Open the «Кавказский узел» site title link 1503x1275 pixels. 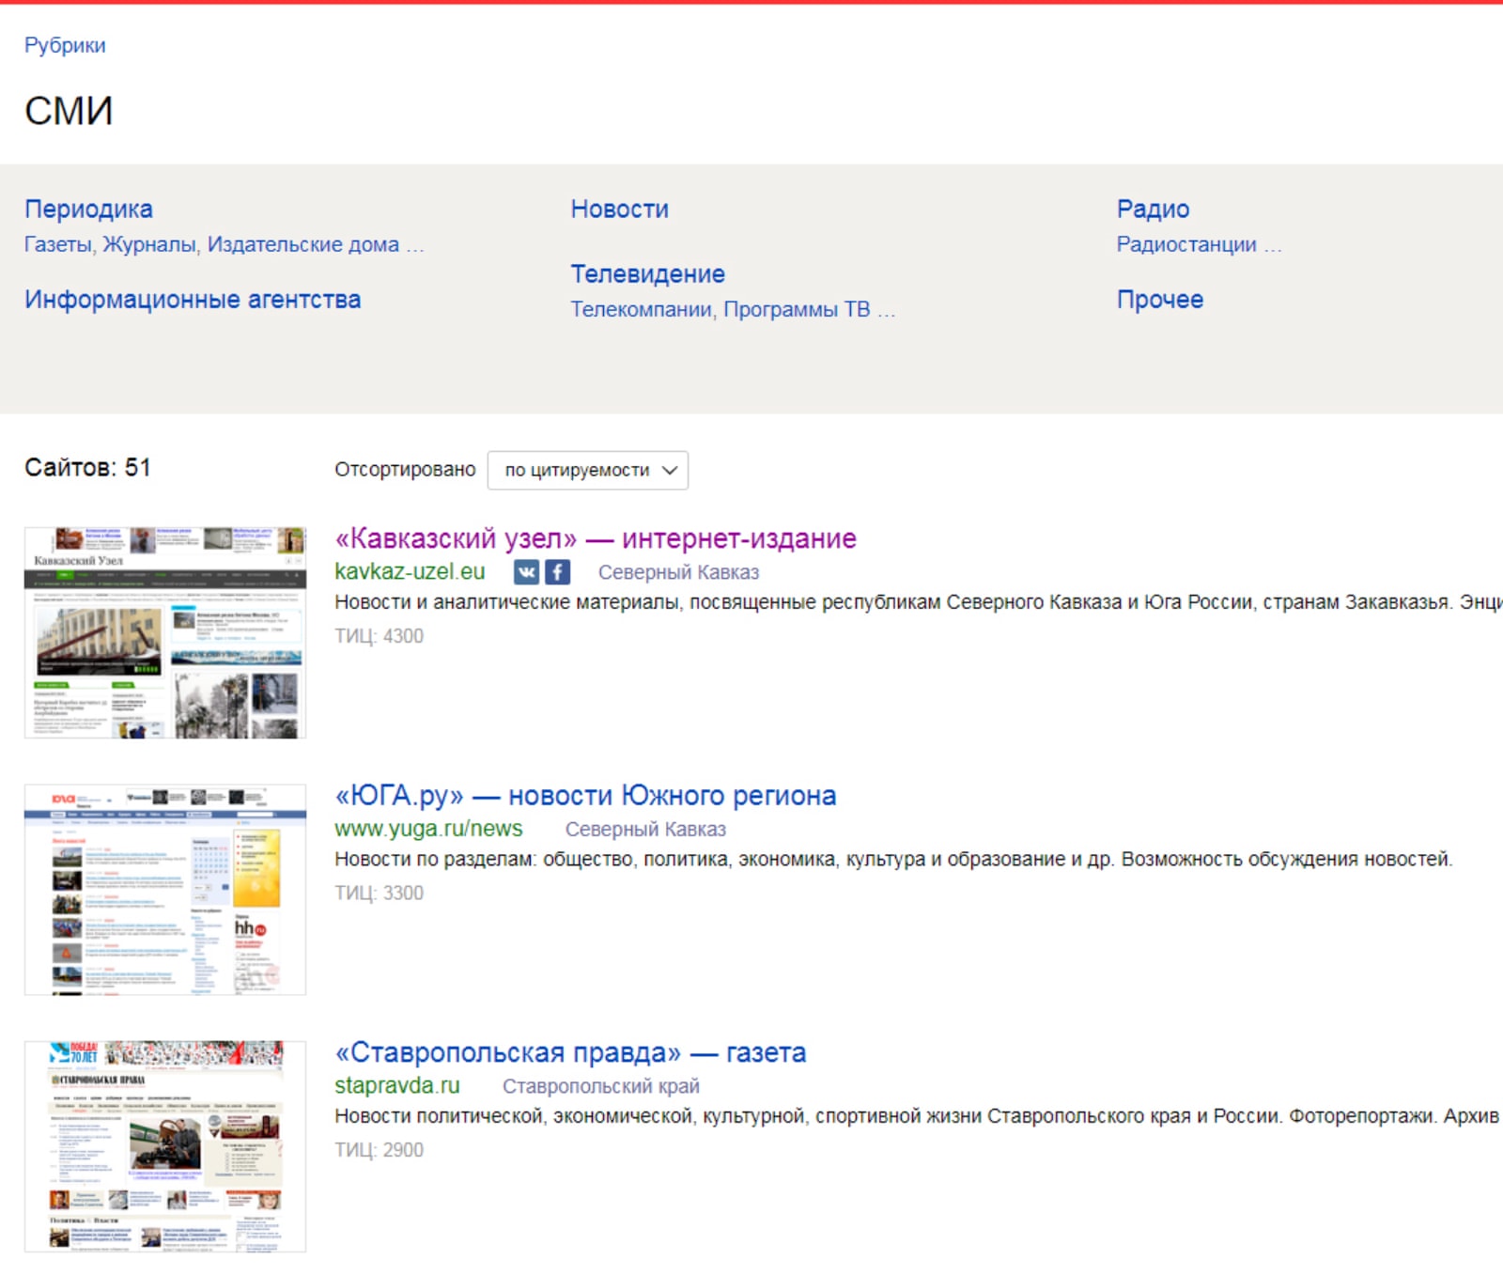pos(596,538)
